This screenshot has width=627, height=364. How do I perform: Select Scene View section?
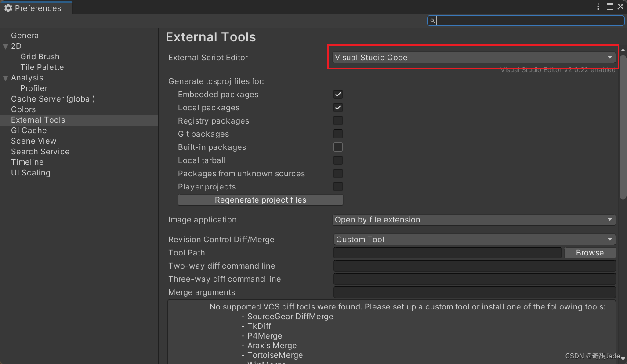coord(33,141)
